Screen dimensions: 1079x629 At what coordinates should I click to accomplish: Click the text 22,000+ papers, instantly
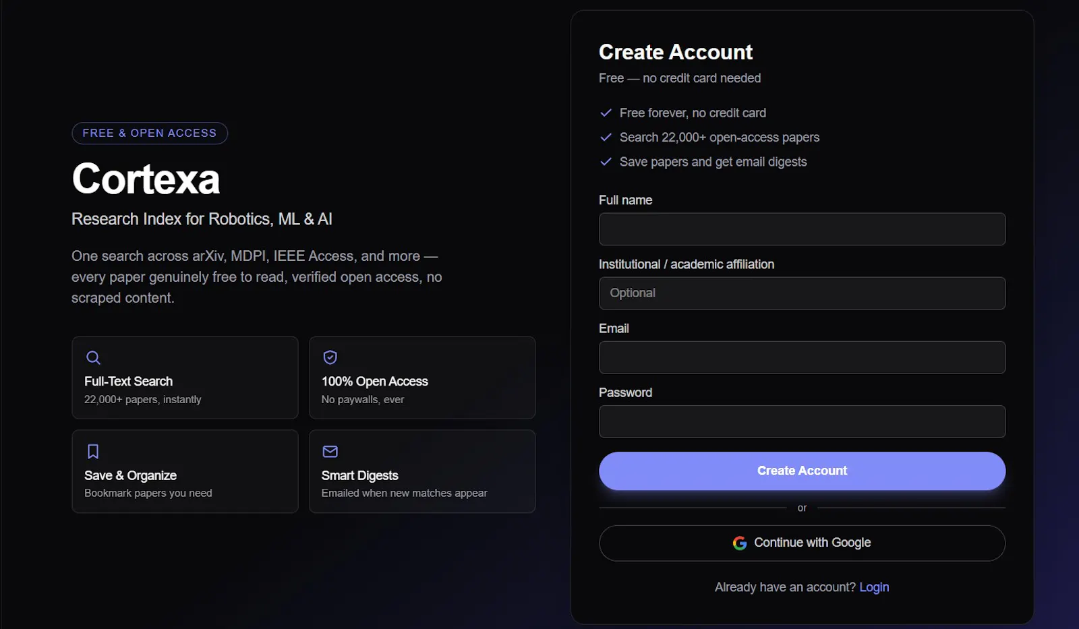(142, 400)
